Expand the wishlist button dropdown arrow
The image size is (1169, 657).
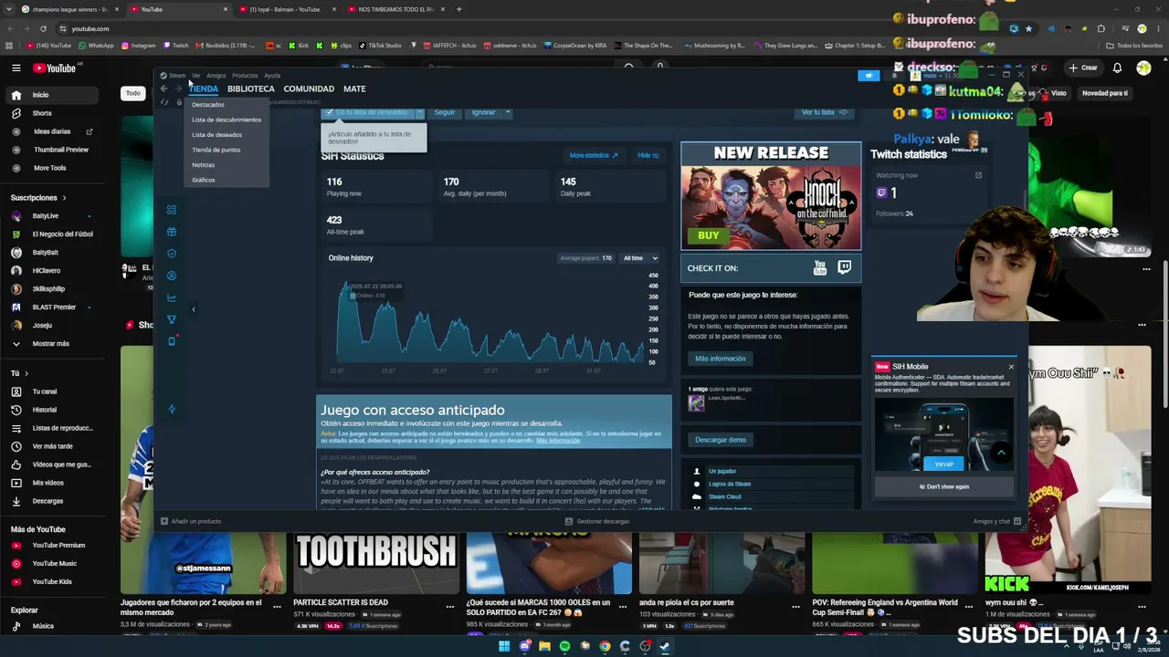coord(420,112)
